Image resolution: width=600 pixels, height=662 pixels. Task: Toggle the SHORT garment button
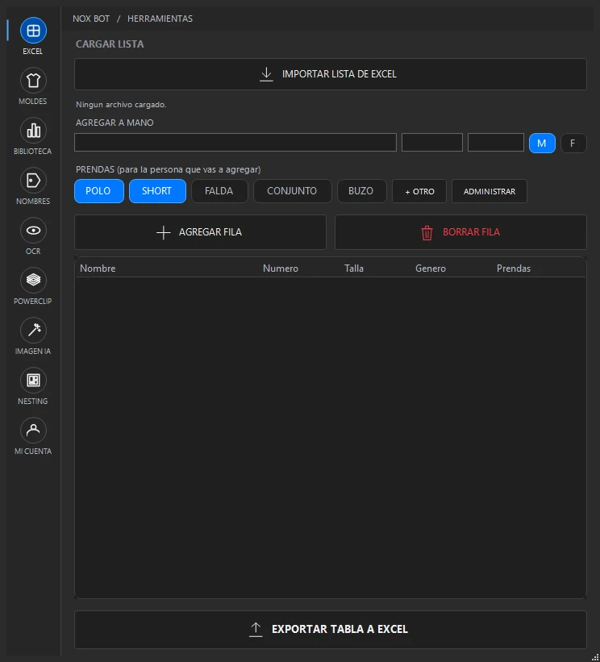(x=157, y=191)
